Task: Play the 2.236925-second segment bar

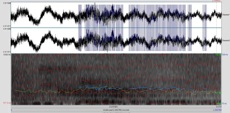Action: pyautogui.click(x=114, y=107)
